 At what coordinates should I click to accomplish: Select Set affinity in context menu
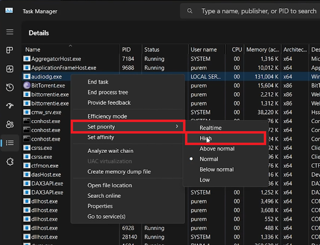coord(101,137)
